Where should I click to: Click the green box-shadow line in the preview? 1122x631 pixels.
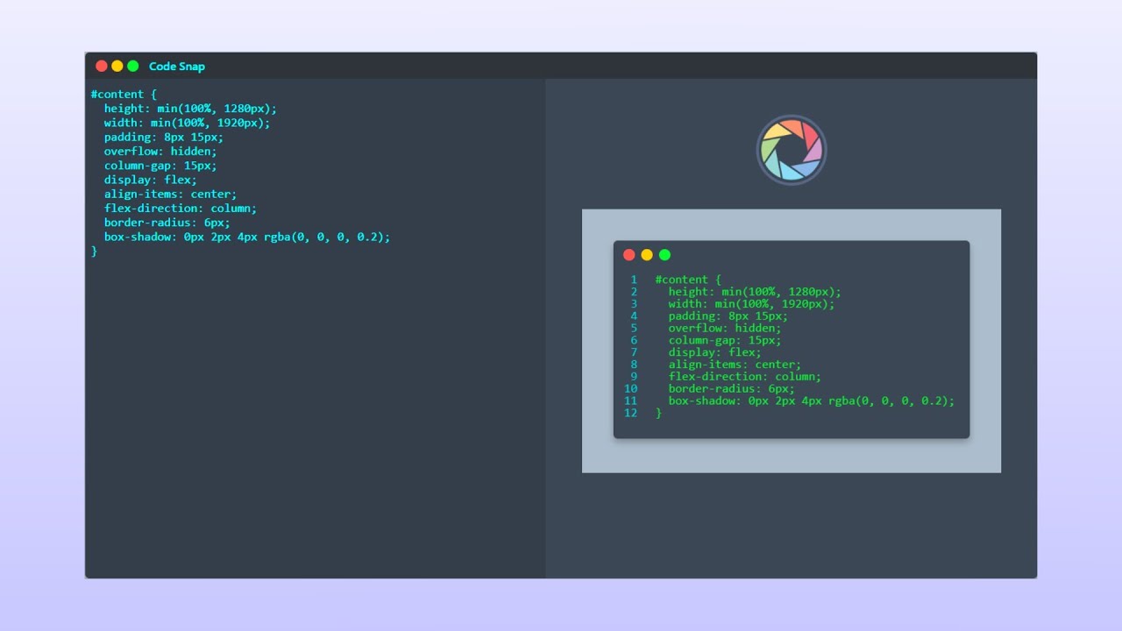click(812, 401)
